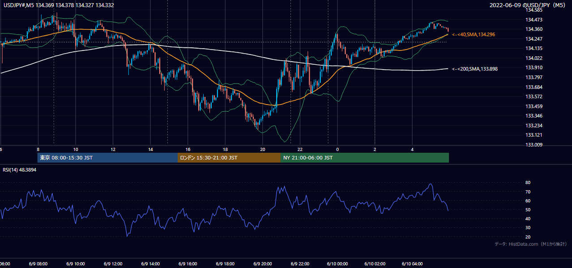Screen dimensions: 572x268
Task: Click the RSI scale value 20
Action: coord(528,237)
